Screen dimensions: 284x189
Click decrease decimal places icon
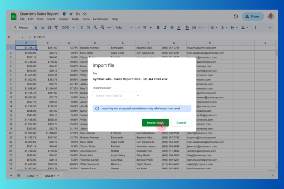[95, 28]
